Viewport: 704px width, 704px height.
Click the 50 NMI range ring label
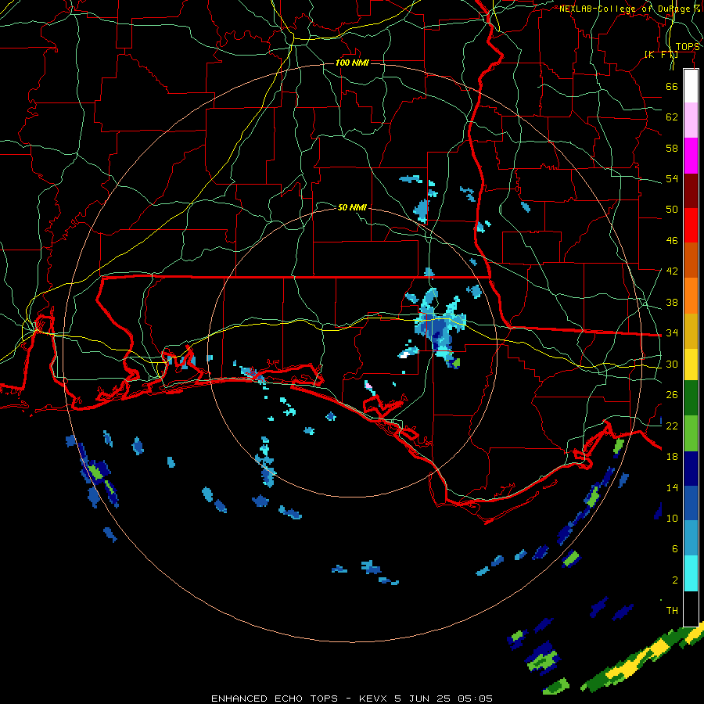(x=352, y=207)
